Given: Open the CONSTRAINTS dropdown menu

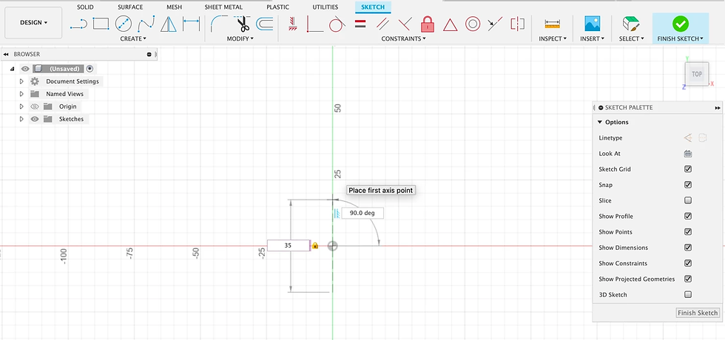Looking at the screenshot, I should pos(403,38).
